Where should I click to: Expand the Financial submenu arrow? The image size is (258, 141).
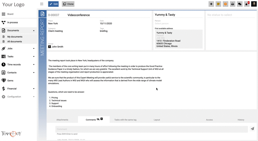34,89
